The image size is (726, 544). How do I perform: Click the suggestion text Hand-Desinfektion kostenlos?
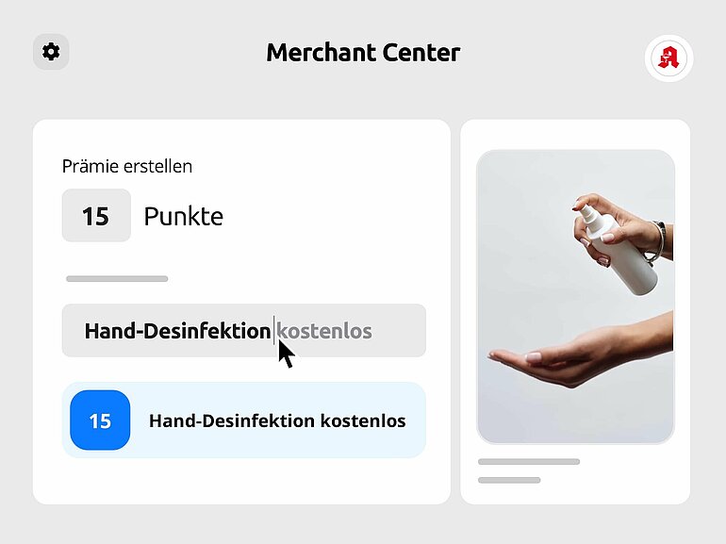click(277, 420)
